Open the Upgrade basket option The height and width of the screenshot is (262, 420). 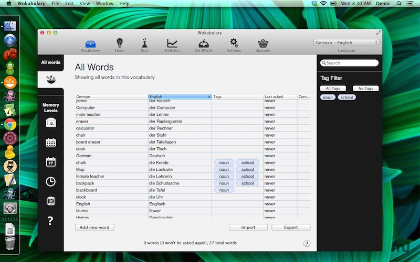tap(263, 46)
